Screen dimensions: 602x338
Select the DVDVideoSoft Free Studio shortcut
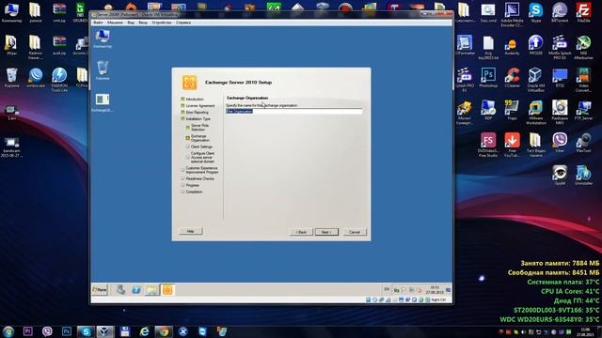click(x=488, y=145)
